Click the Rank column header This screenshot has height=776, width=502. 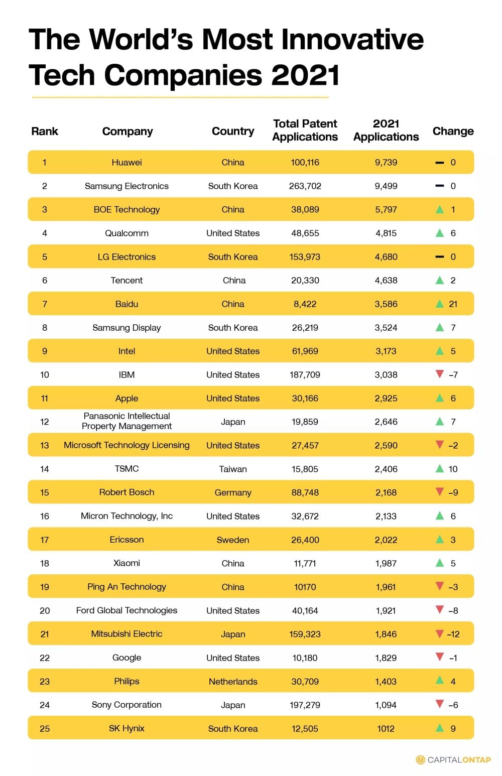tap(45, 132)
